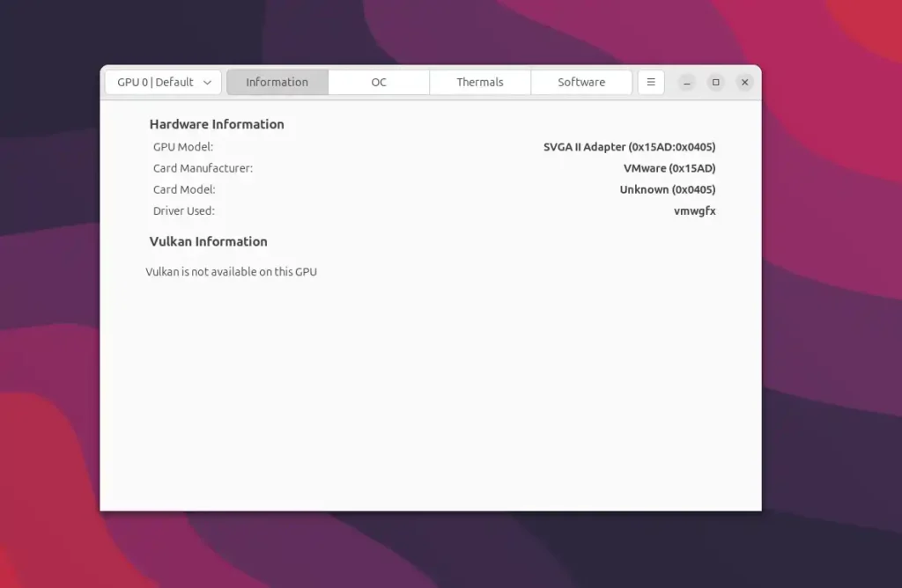902x588 pixels.
Task: Click the Hardware Information heading
Action: pyautogui.click(x=217, y=124)
